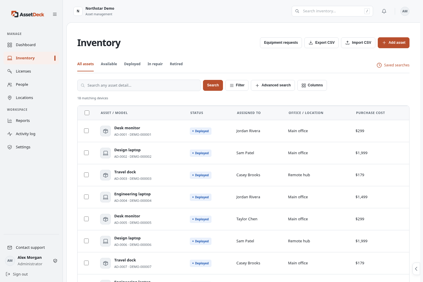Open the Filter options
This screenshot has height=282, width=423.
point(237,85)
